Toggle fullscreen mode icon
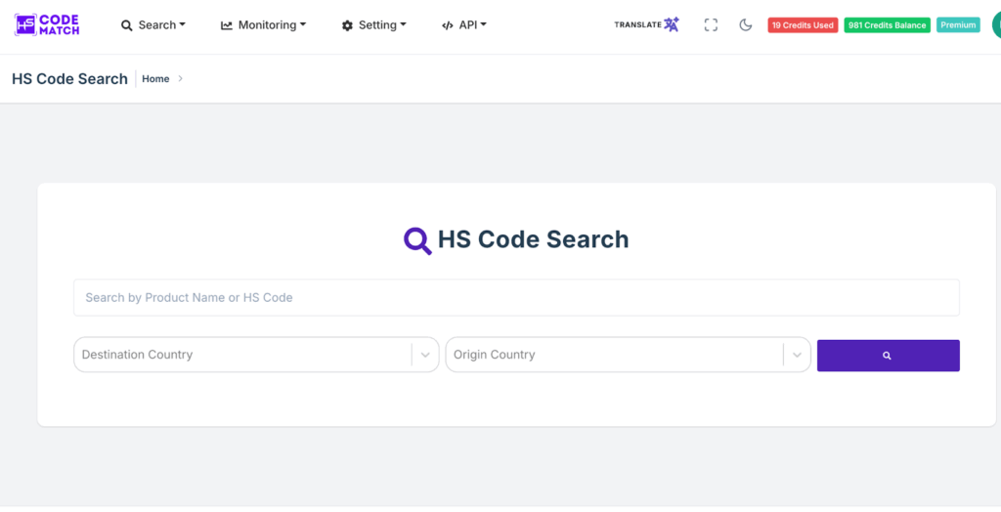This screenshot has height=512, width=1001. (x=711, y=25)
